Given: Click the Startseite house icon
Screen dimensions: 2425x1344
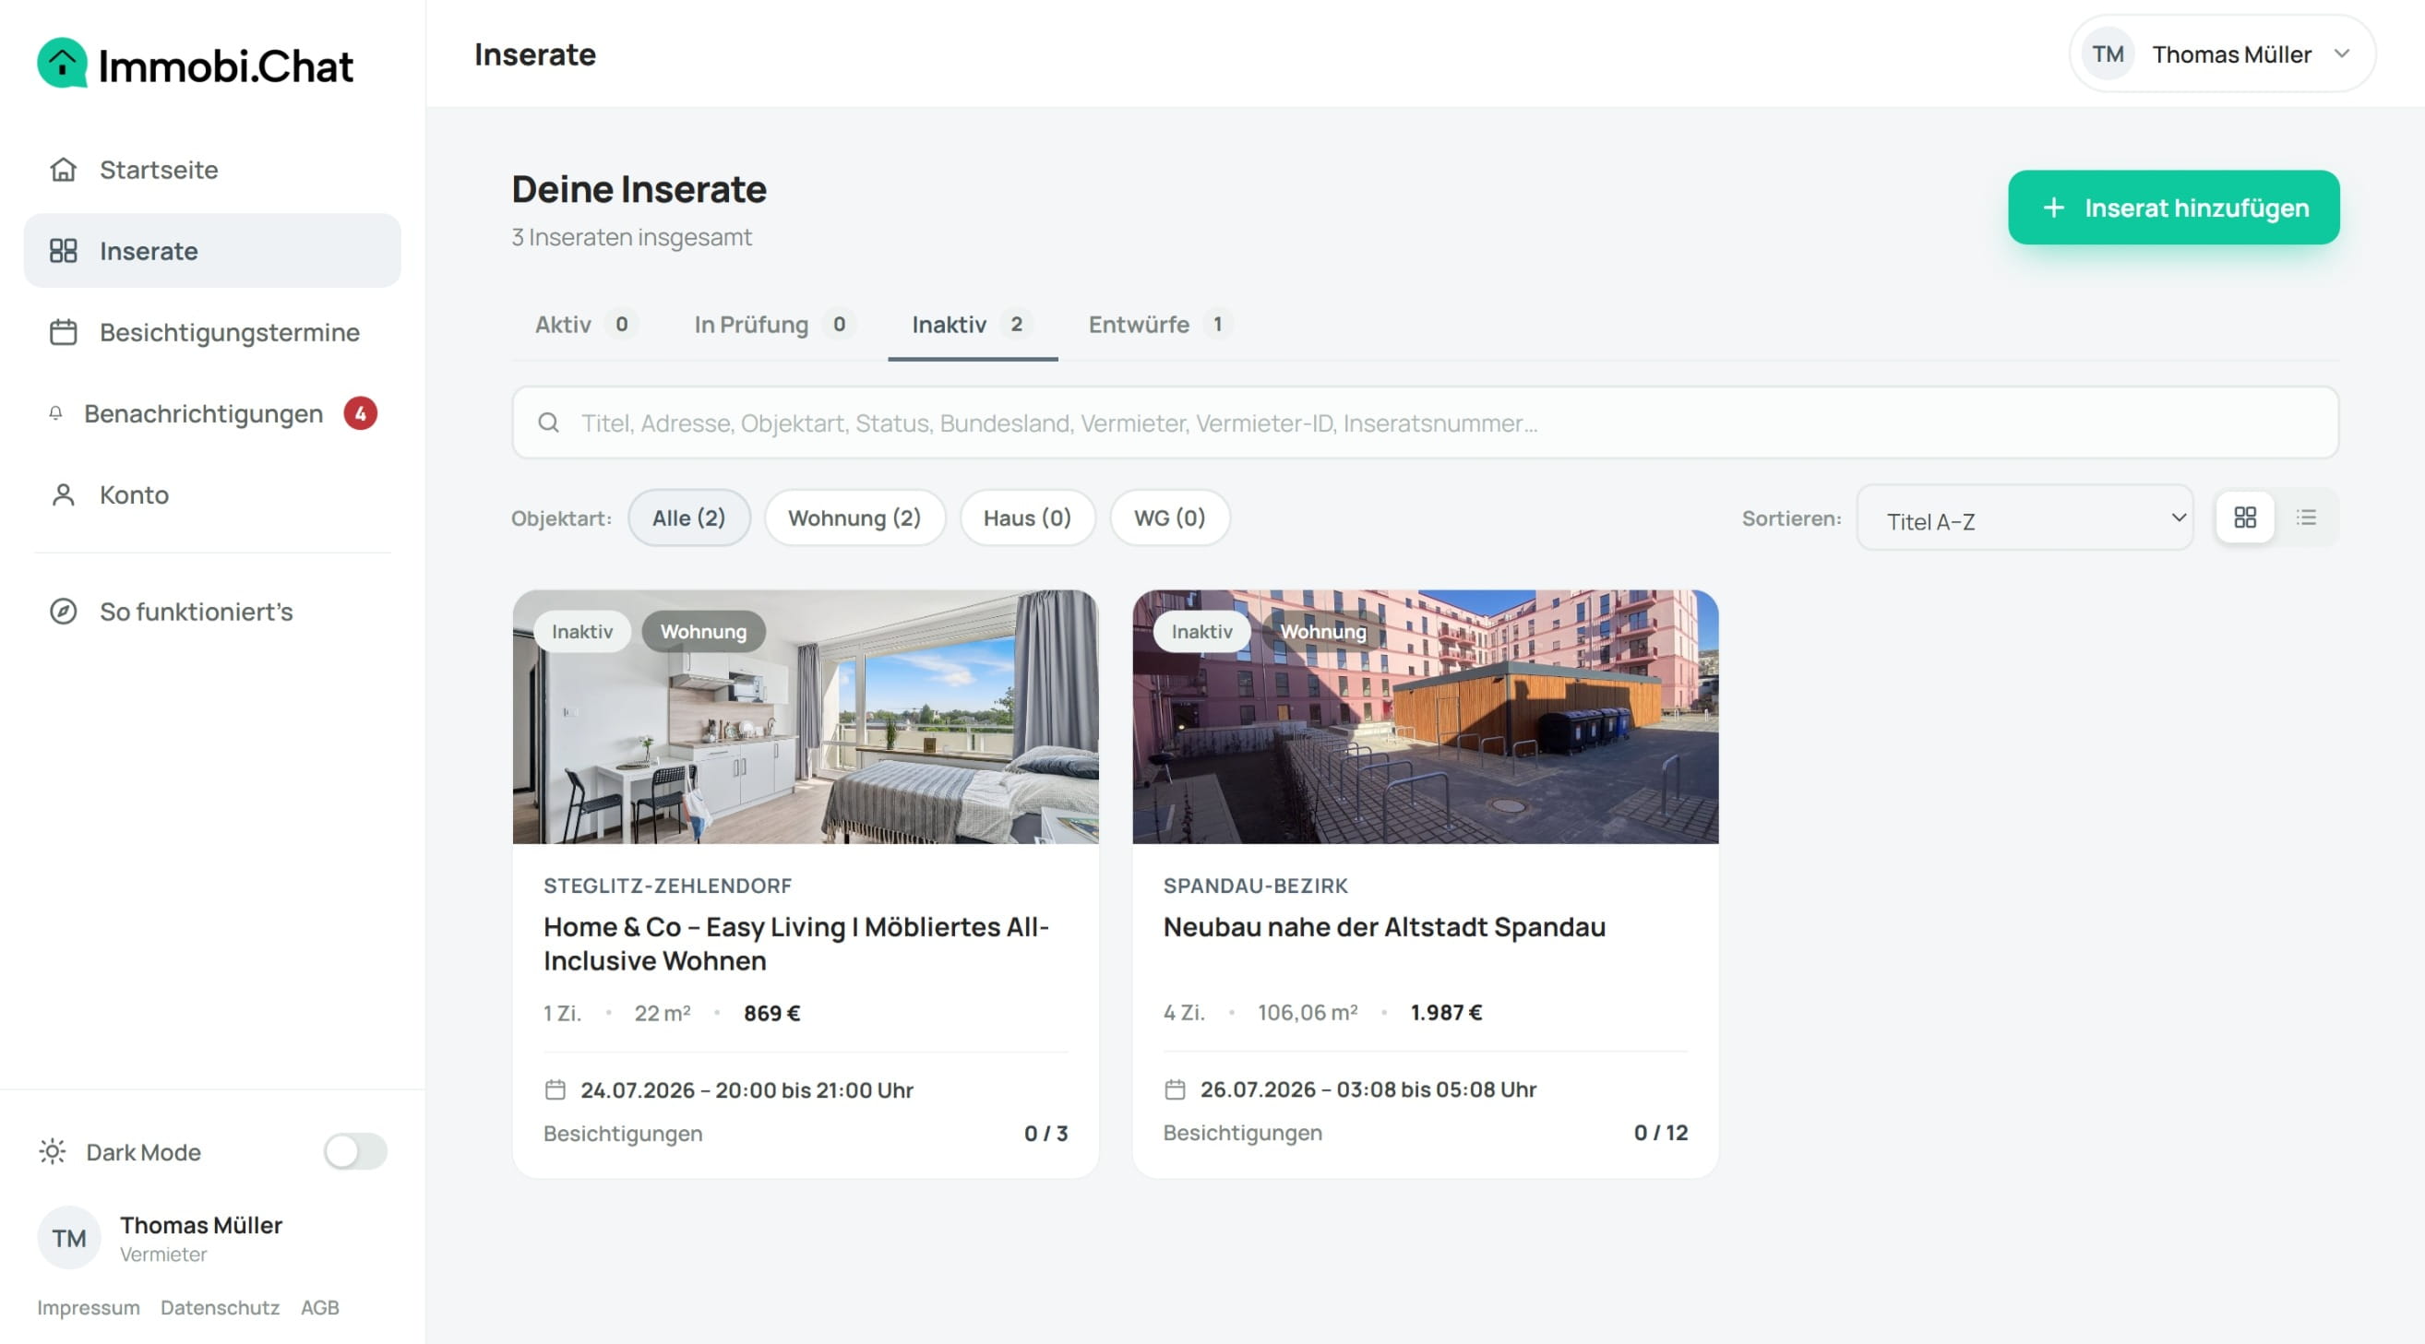Looking at the screenshot, I should [x=63, y=170].
